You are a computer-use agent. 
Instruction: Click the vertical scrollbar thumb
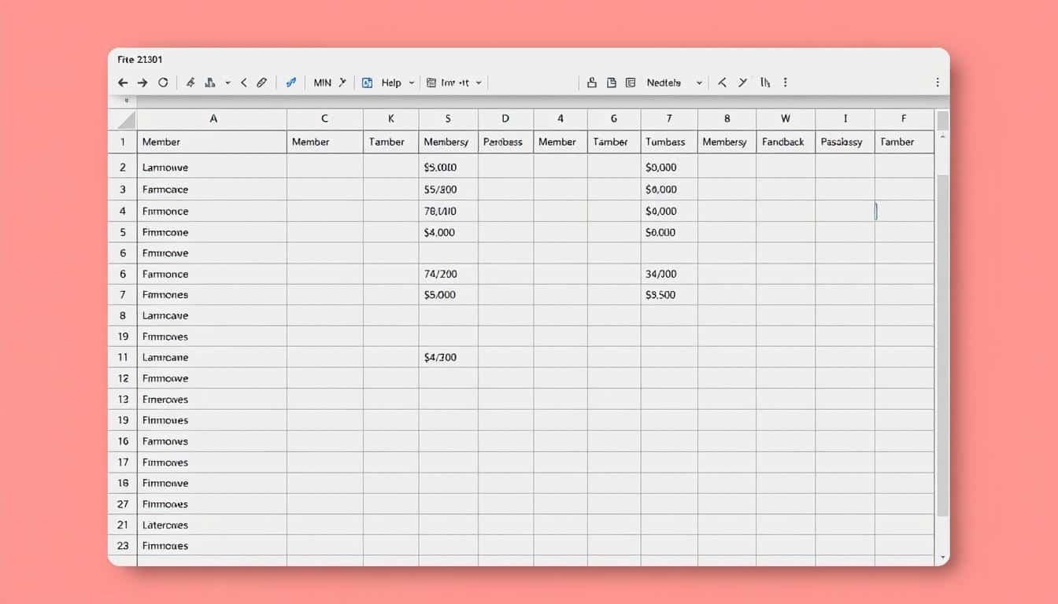click(943, 346)
